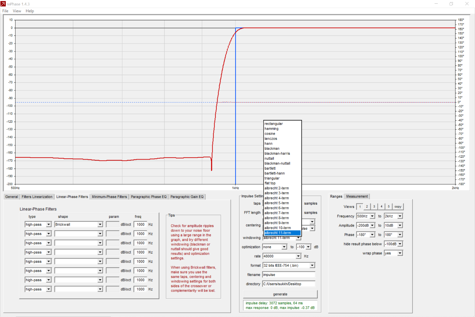Select flat top windowing option

click(270, 183)
